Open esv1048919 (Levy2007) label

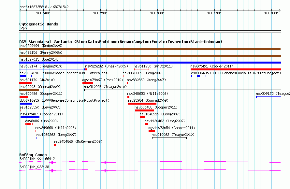pos(160,114)
